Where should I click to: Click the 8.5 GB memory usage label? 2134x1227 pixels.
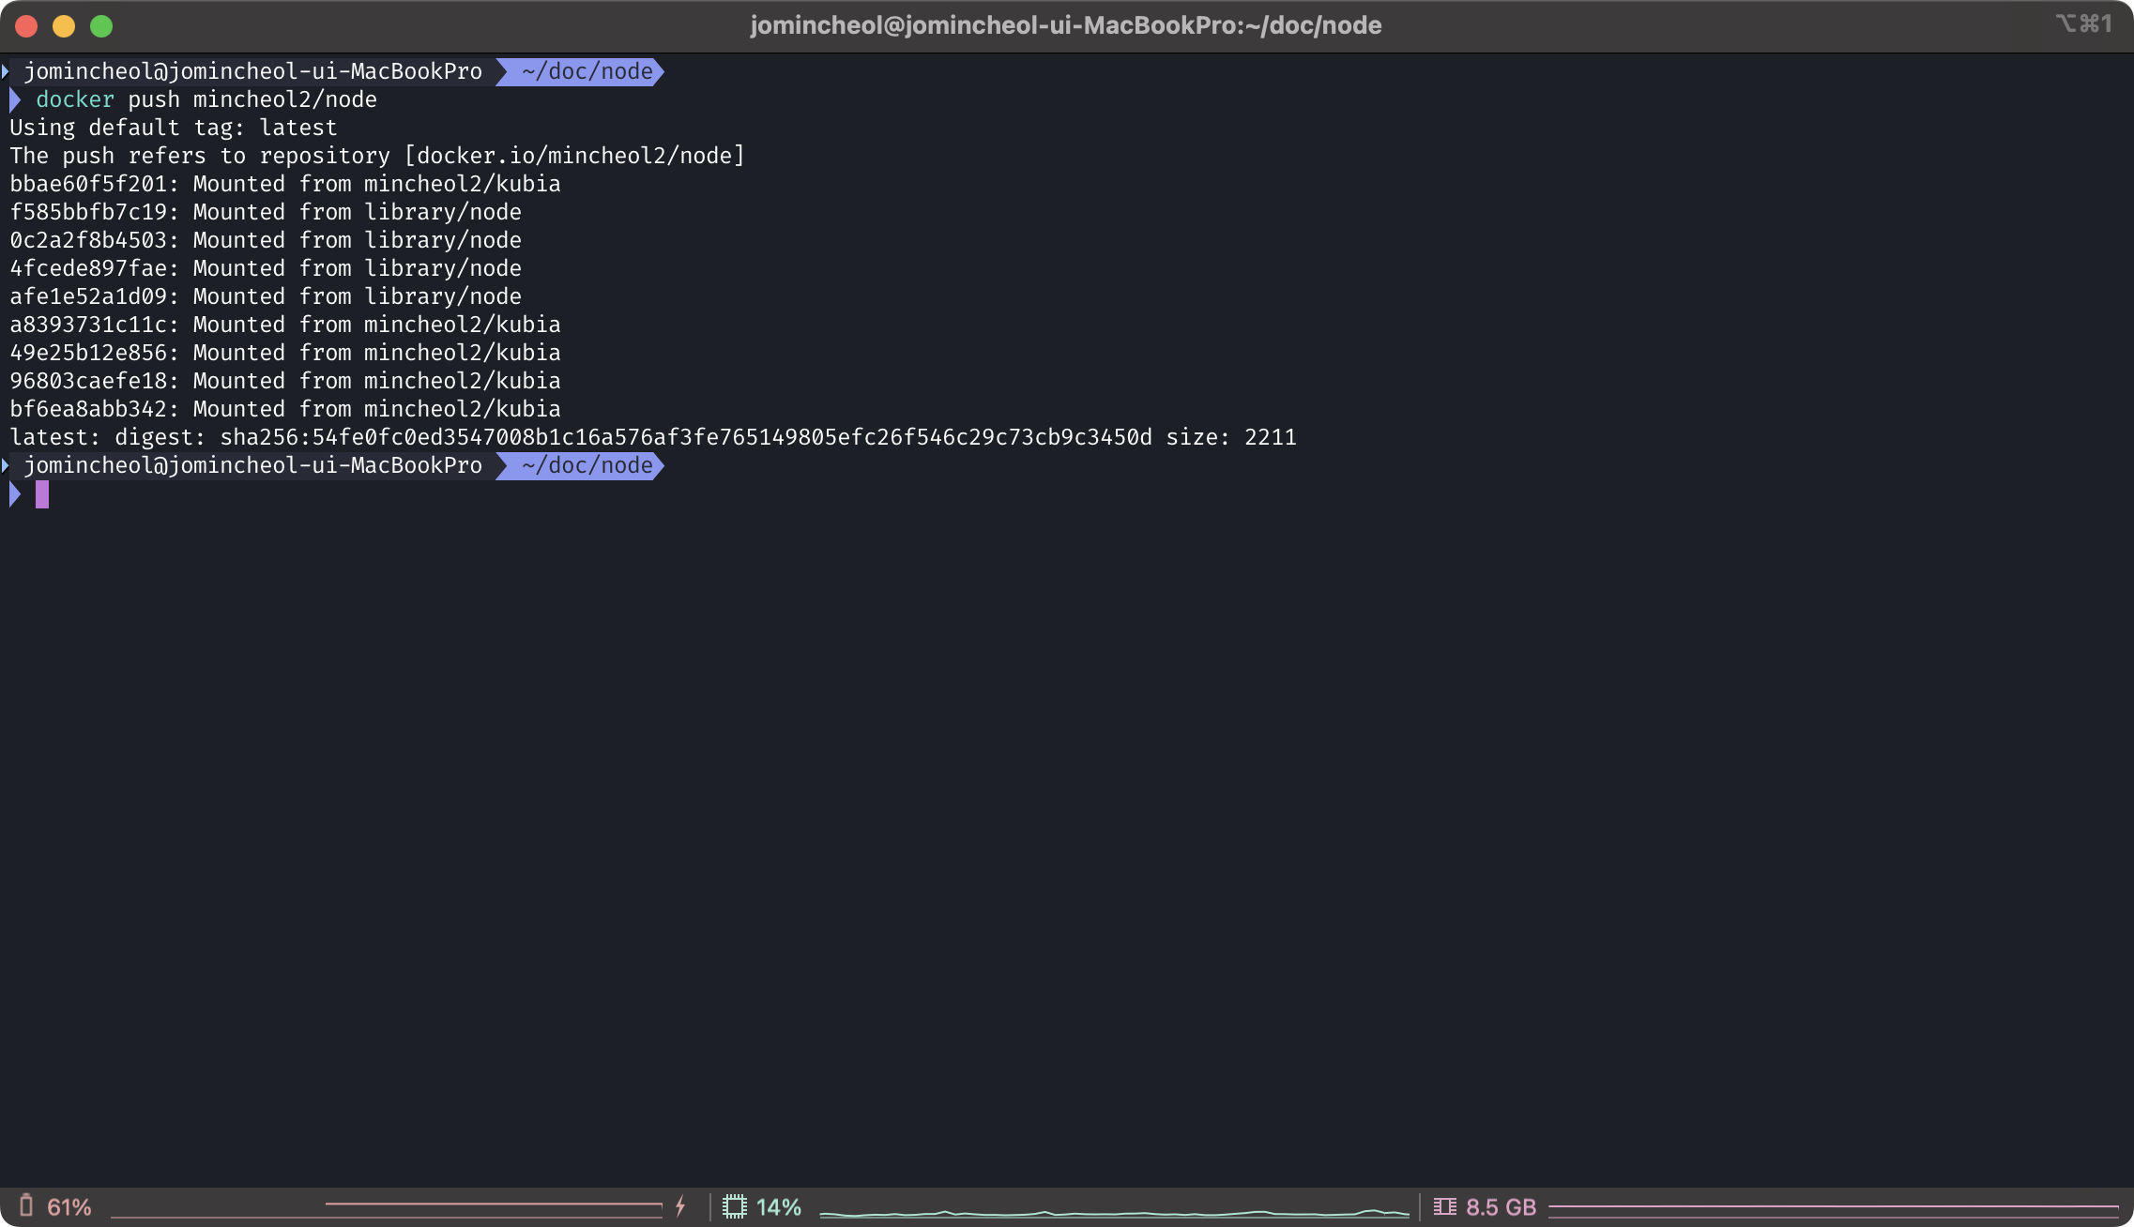click(1501, 1207)
